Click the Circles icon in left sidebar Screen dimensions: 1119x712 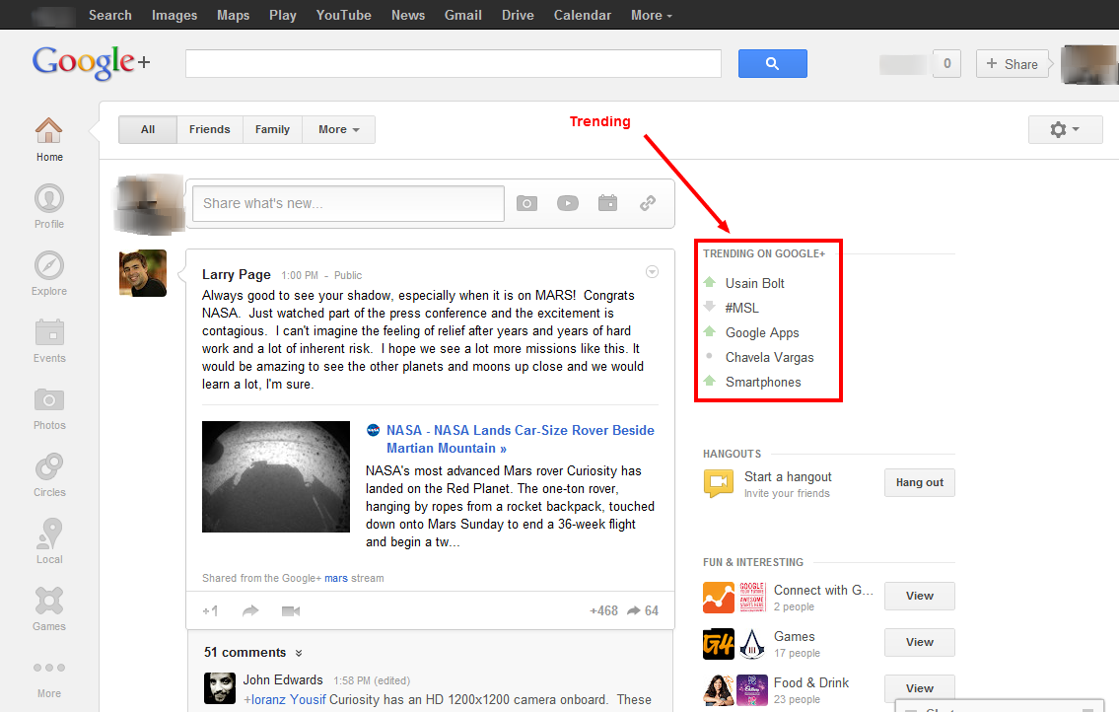(x=48, y=467)
